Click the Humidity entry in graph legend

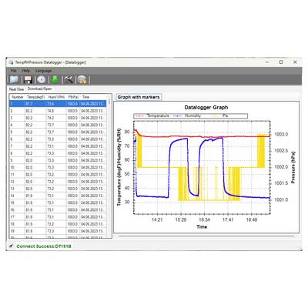point(188,115)
